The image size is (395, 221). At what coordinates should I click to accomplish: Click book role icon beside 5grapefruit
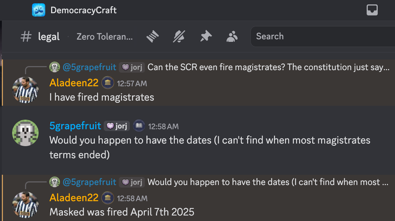pyautogui.click(x=139, y=126)
